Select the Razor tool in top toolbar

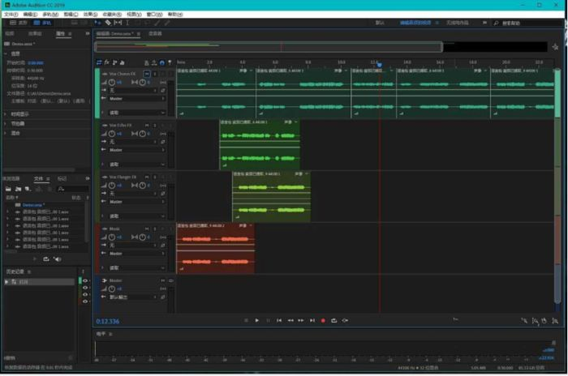pyautogui.click(x=108, y=23)
